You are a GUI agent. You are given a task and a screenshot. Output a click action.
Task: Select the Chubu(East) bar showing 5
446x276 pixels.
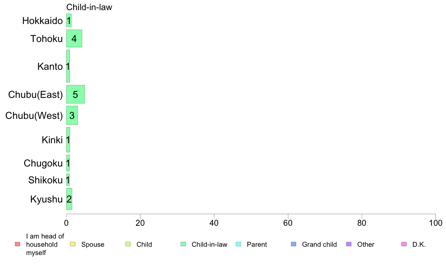tap(75, 94)
